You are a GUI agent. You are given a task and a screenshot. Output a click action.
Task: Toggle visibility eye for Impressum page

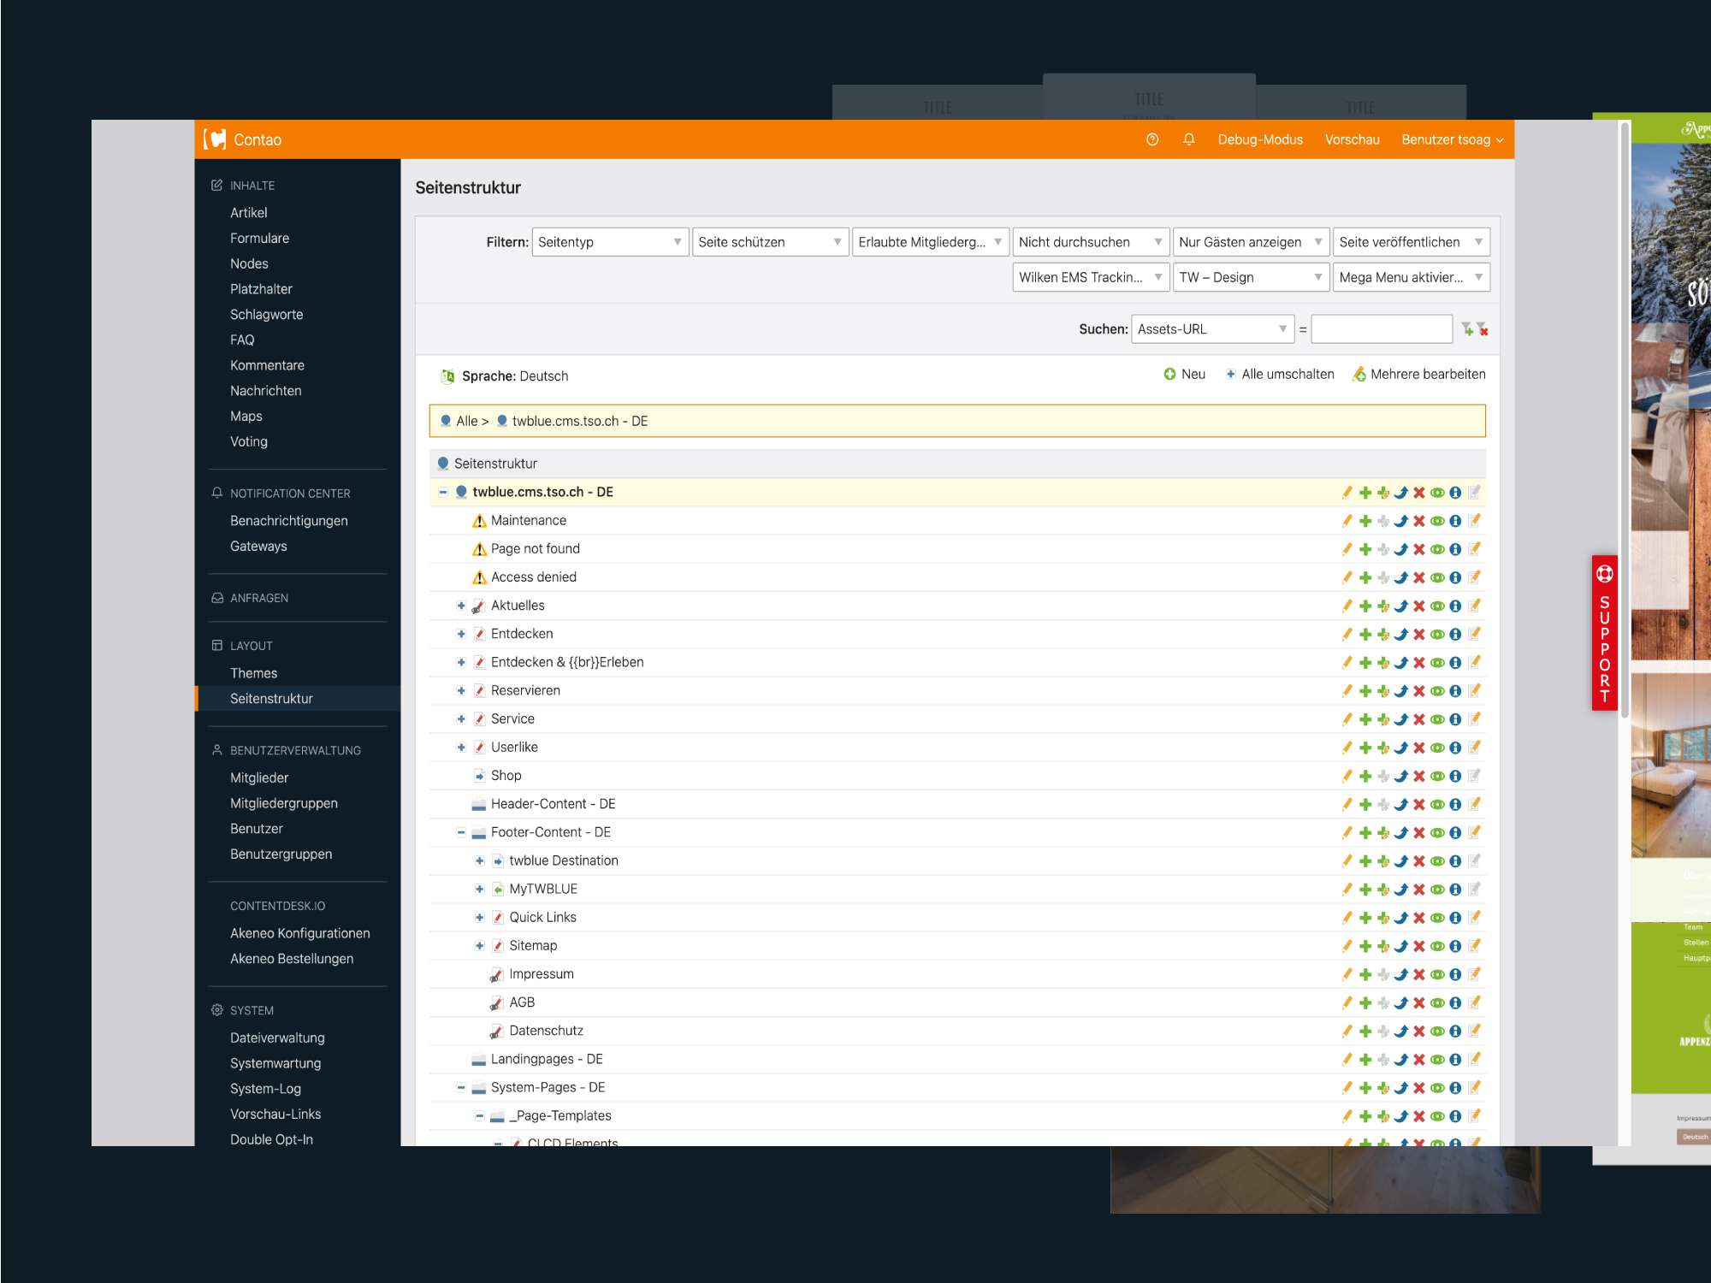1437,974
